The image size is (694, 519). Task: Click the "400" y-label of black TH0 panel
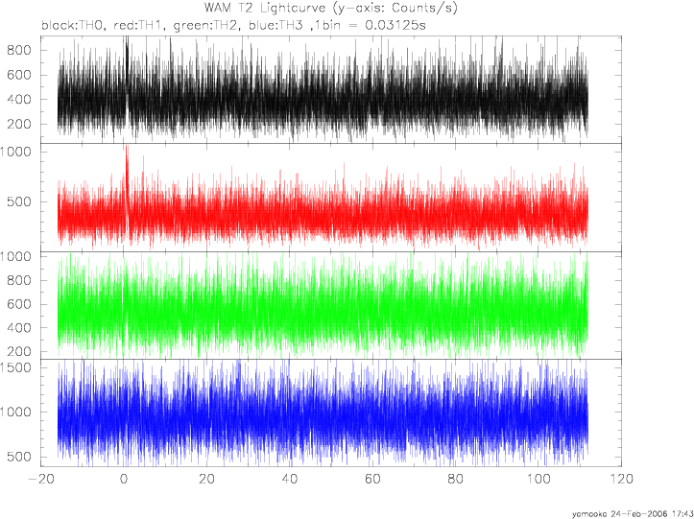click(x=19, y=100)
